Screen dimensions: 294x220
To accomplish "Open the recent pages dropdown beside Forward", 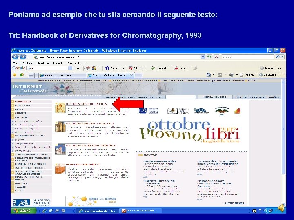I will (29, 57).
